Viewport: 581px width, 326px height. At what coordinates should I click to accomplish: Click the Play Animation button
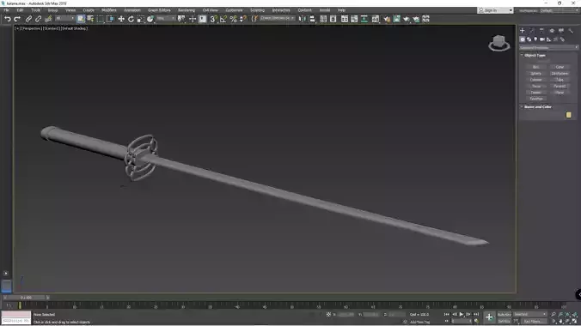click(x=462, y=314)
